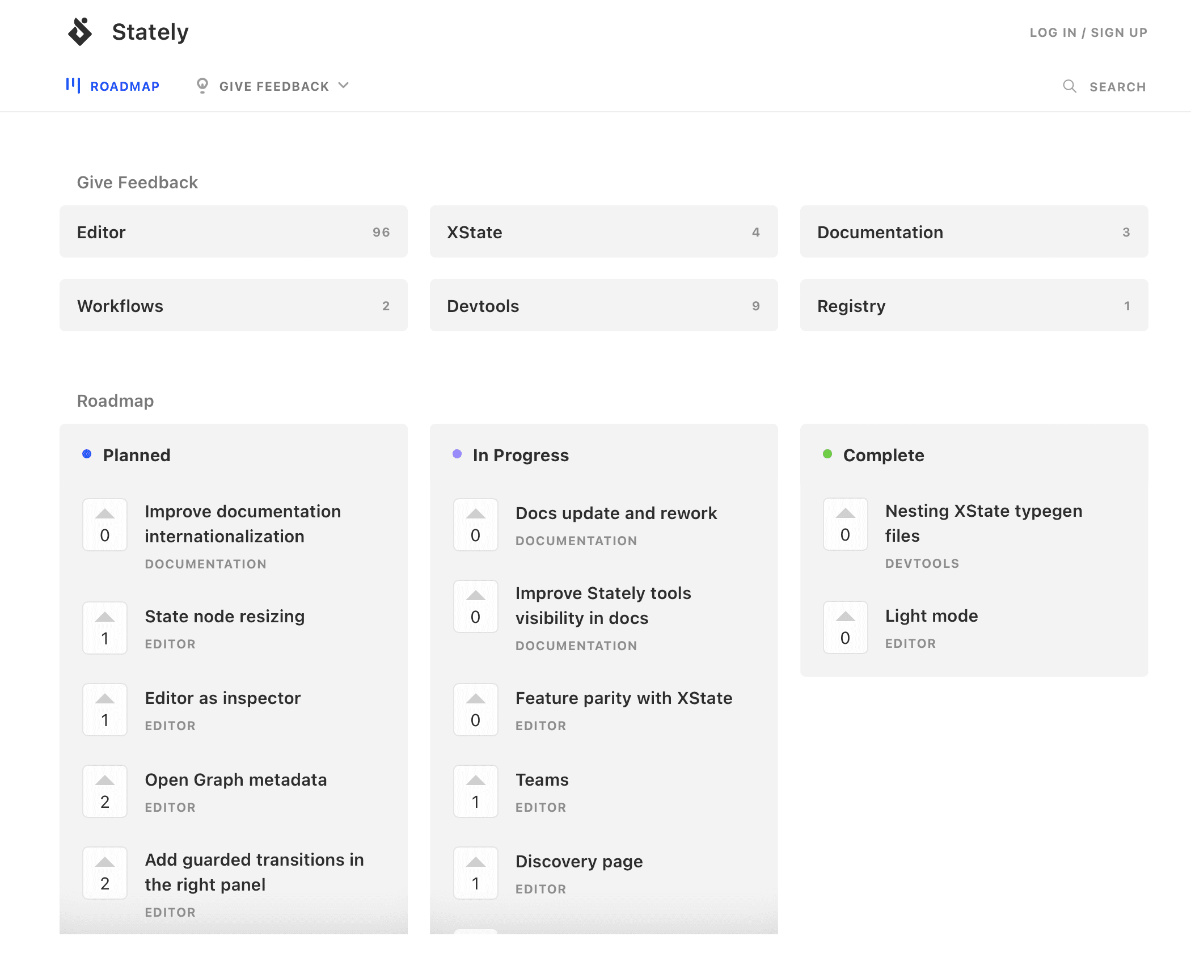Screen dimensions: 1191x953
Task: Click the Stately logo icon
Action: (80, 32)
